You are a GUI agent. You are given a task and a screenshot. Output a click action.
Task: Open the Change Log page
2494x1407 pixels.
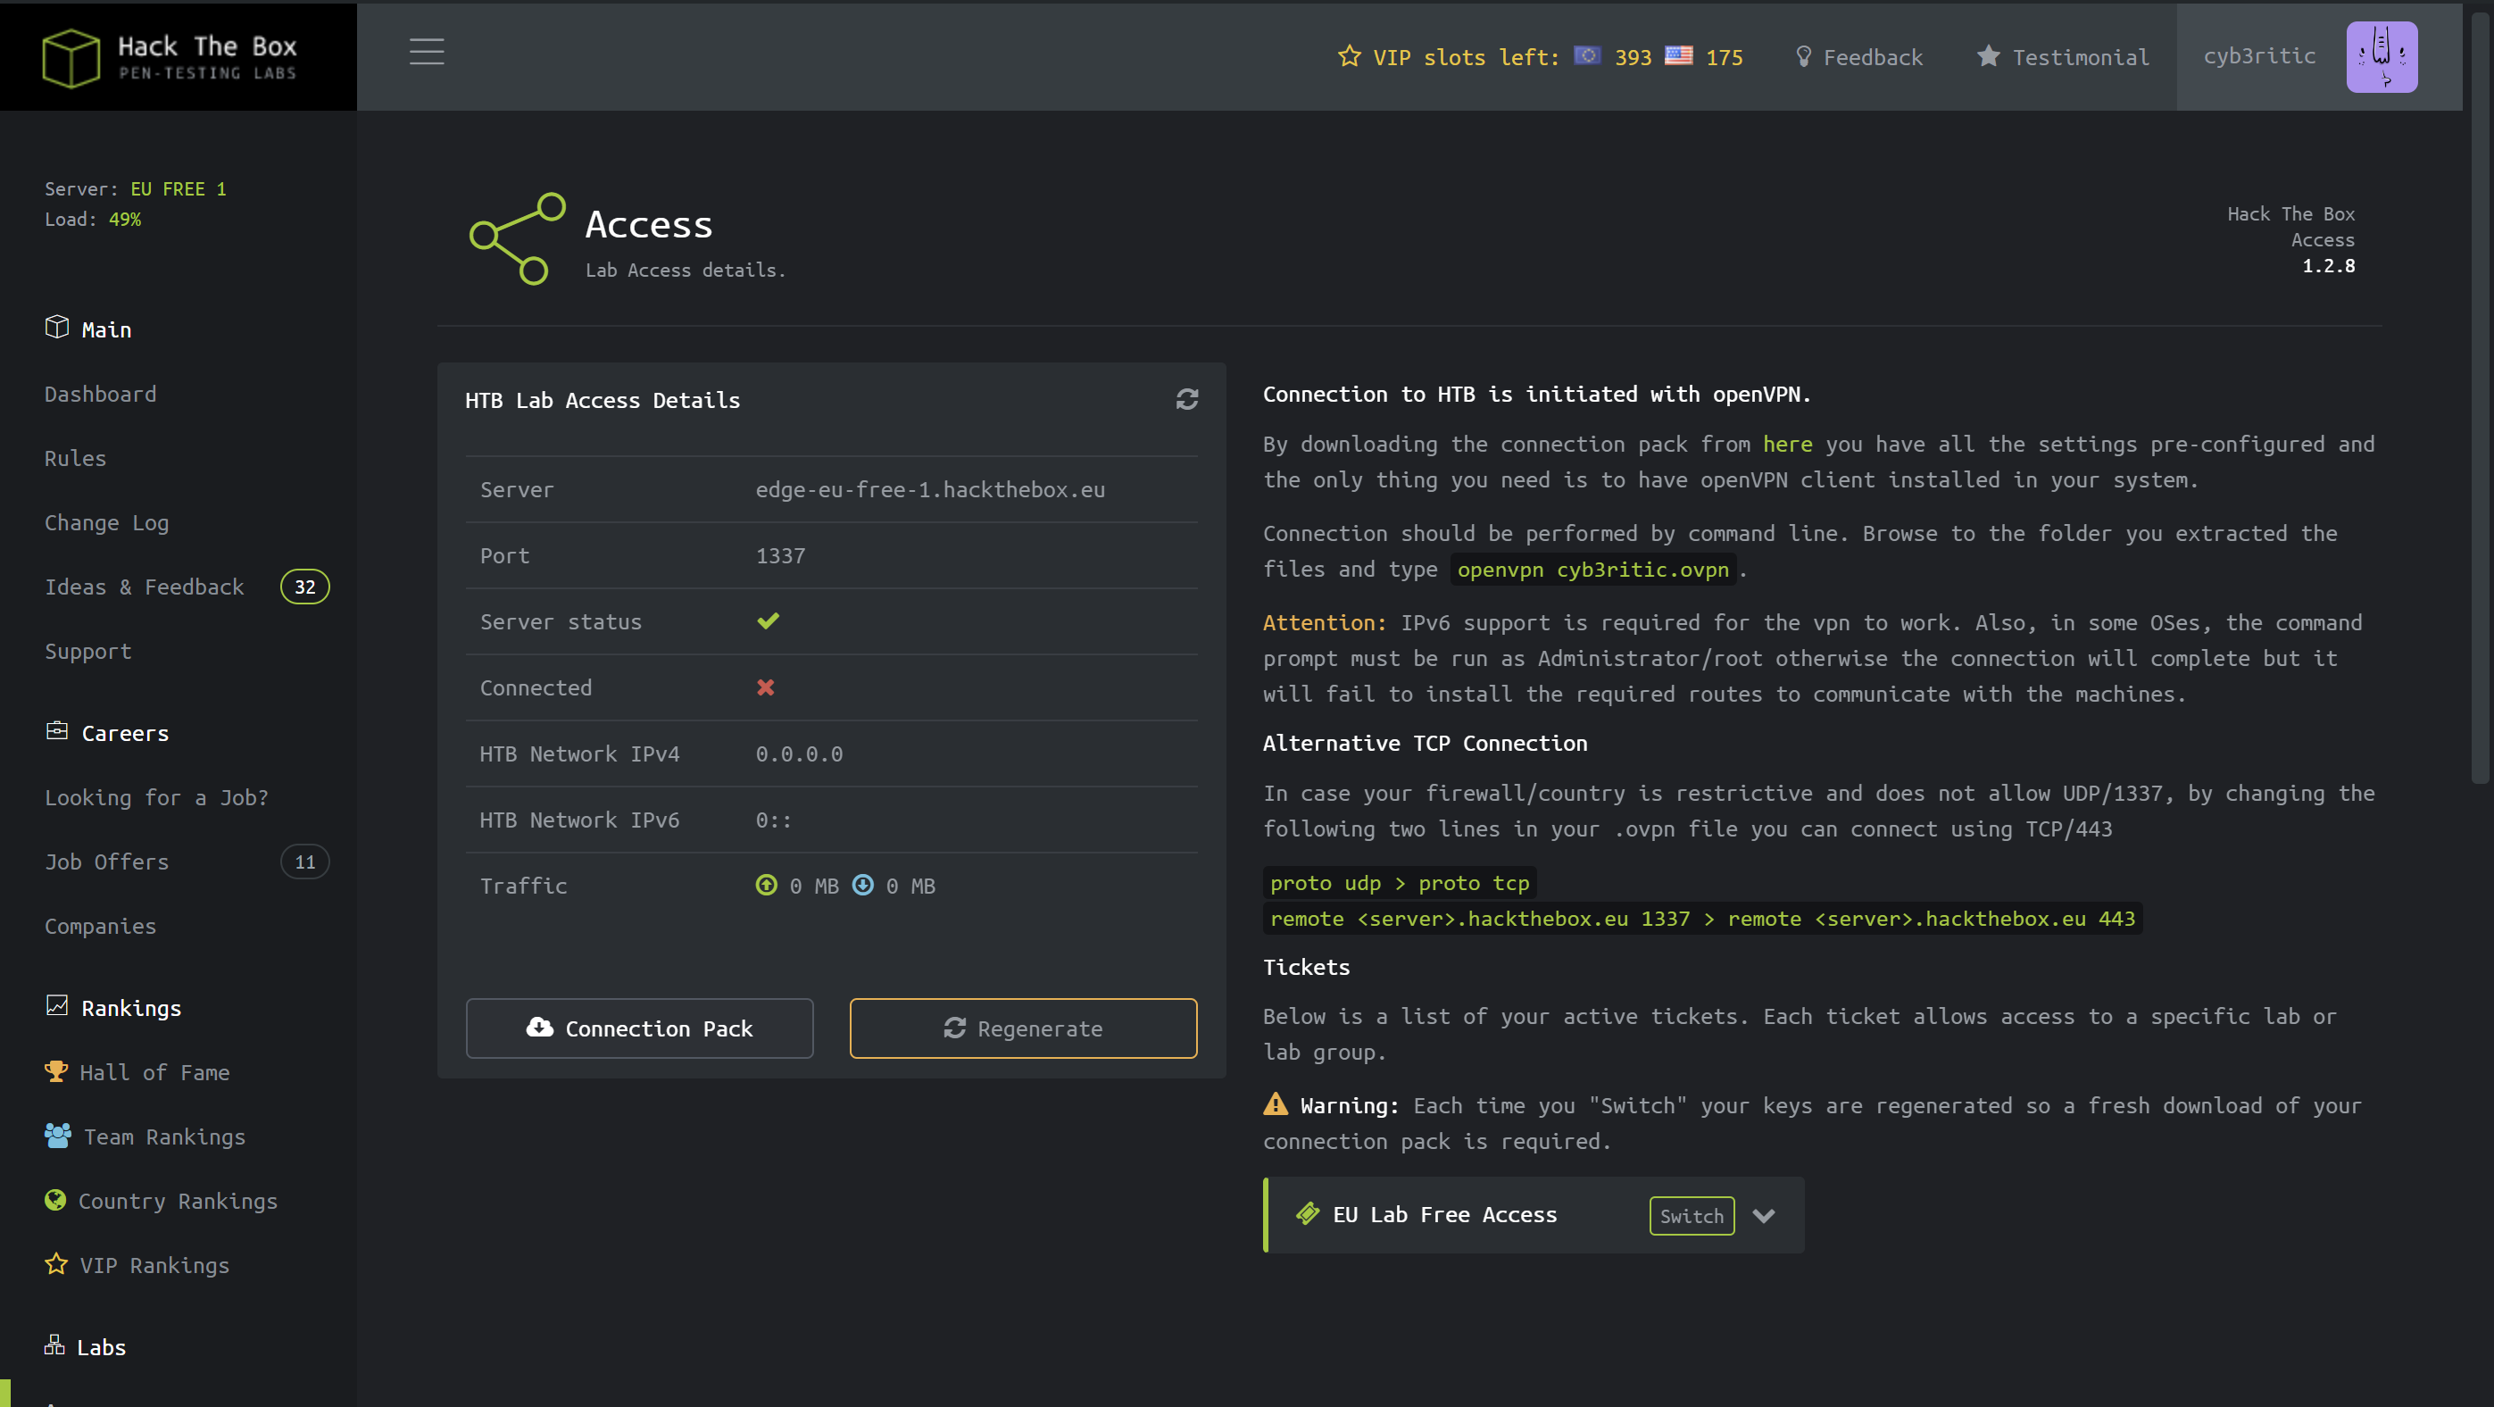click(106, 523)
